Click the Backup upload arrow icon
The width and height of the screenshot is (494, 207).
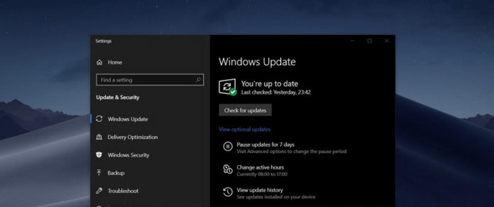[99, 173]
